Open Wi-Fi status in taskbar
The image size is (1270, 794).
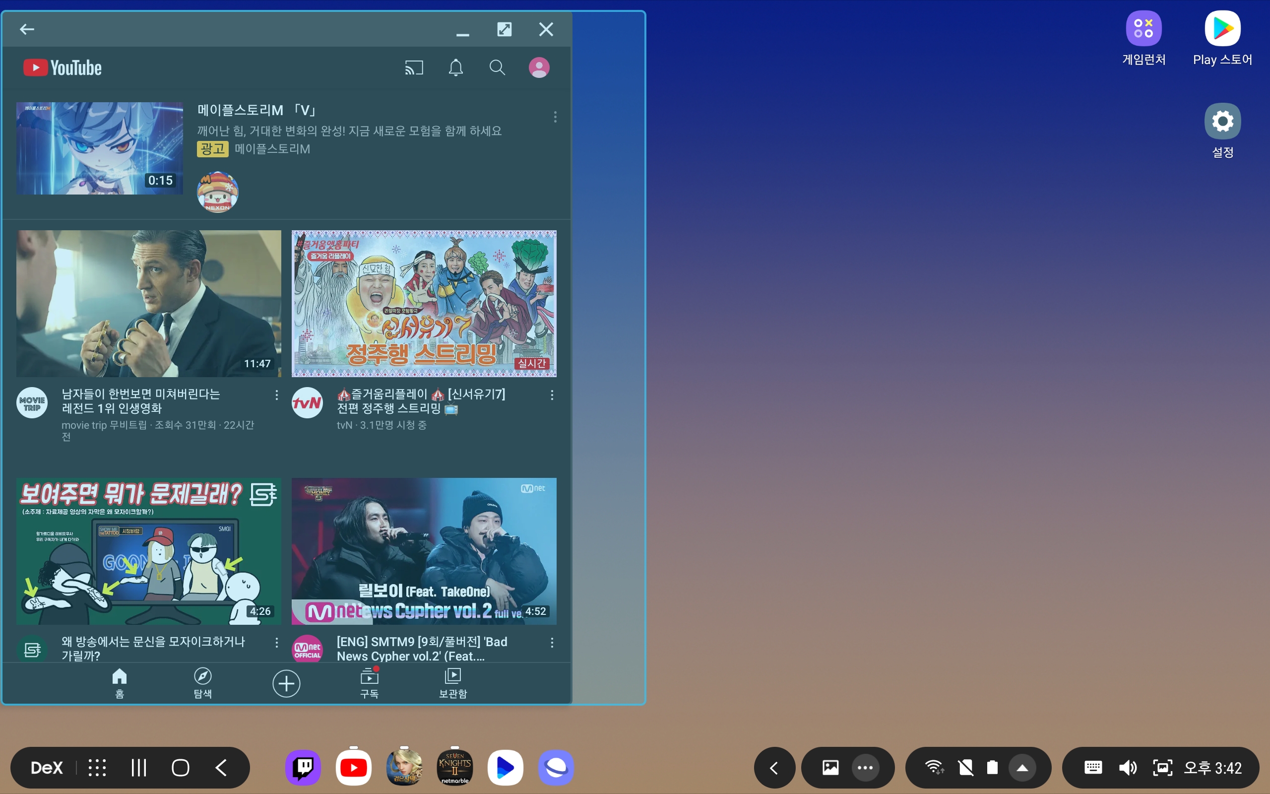pyautogui.click(x=935, y=768)
